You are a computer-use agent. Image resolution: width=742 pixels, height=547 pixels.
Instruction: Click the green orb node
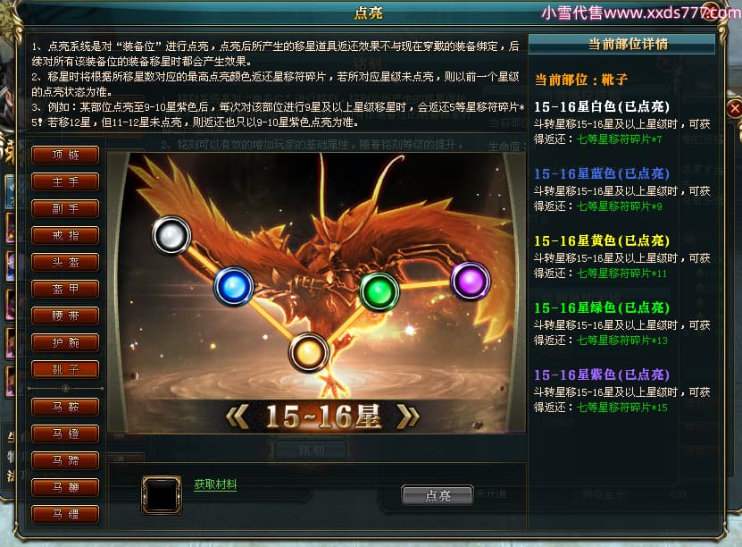[379, 291]
